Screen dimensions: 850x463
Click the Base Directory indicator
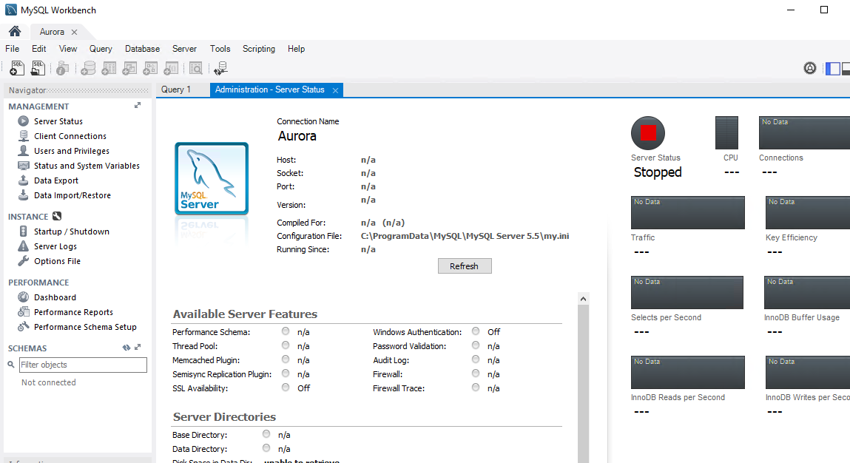[x=266, y=433]
